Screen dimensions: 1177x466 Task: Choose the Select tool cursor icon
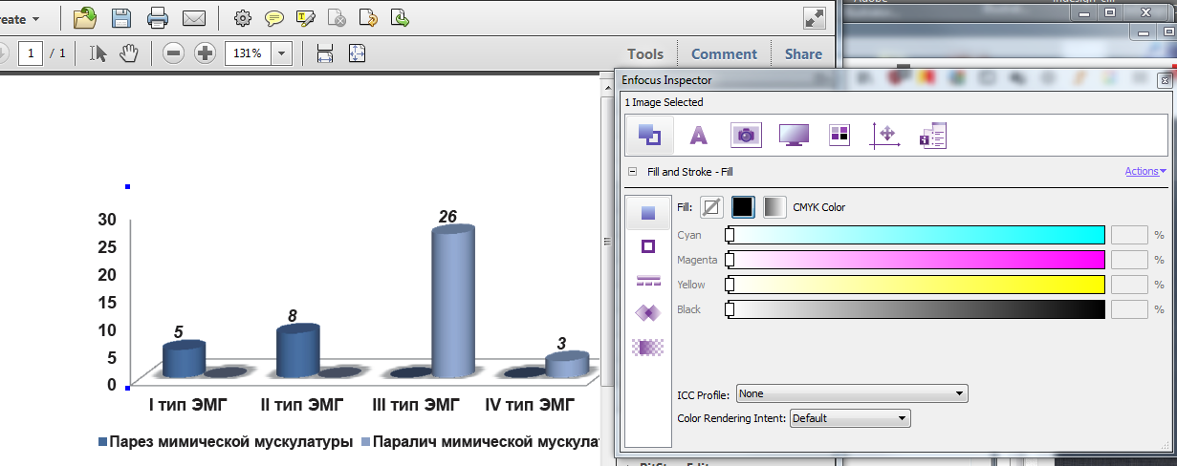pyautogui.click(x=98, y=53)
